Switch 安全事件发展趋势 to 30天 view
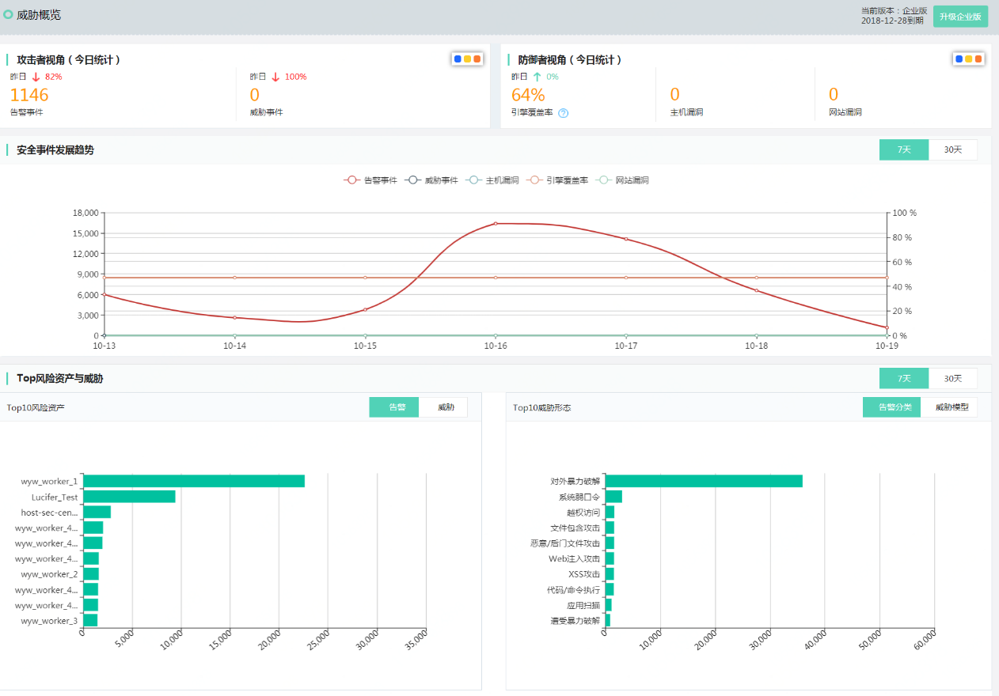Screen dimensions: 999x696 [953, 149]
